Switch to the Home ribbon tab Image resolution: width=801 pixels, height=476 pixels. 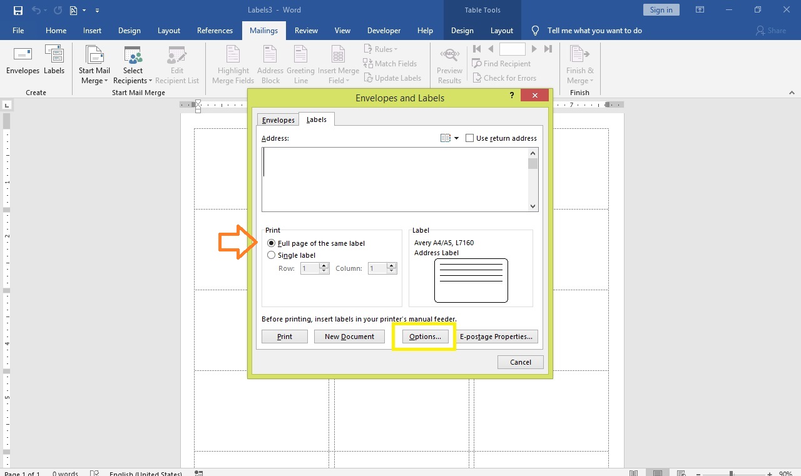coord(56,30)
